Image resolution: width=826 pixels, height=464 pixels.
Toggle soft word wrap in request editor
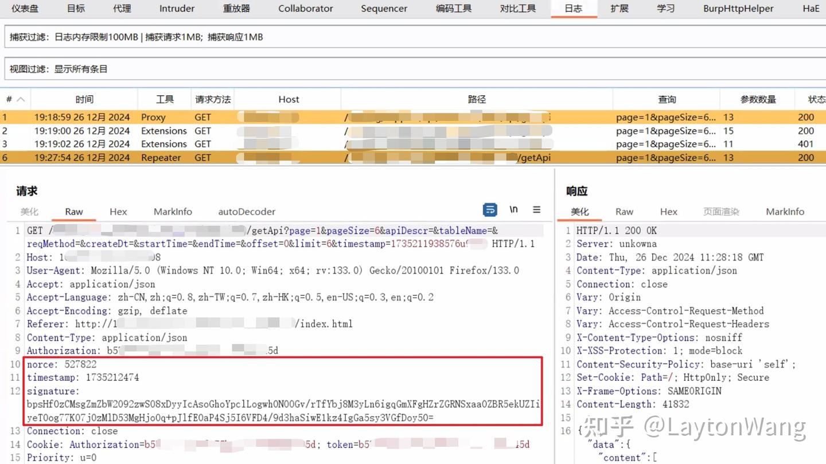490,210
